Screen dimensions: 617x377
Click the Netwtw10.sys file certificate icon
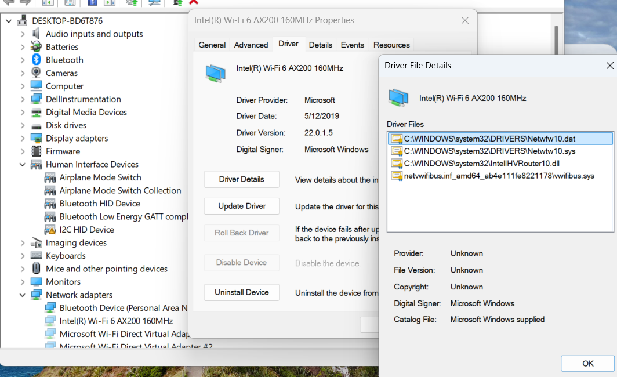point(397,151)
